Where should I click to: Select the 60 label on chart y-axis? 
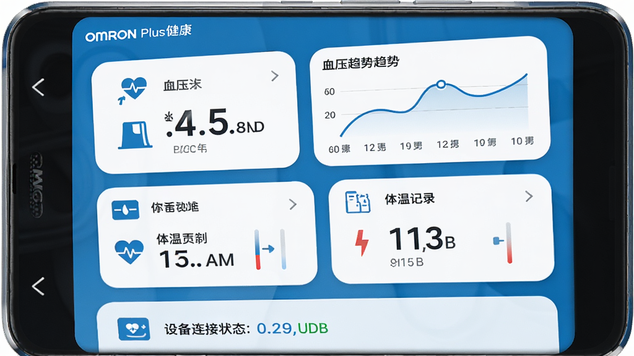click(x=329, y=91)
